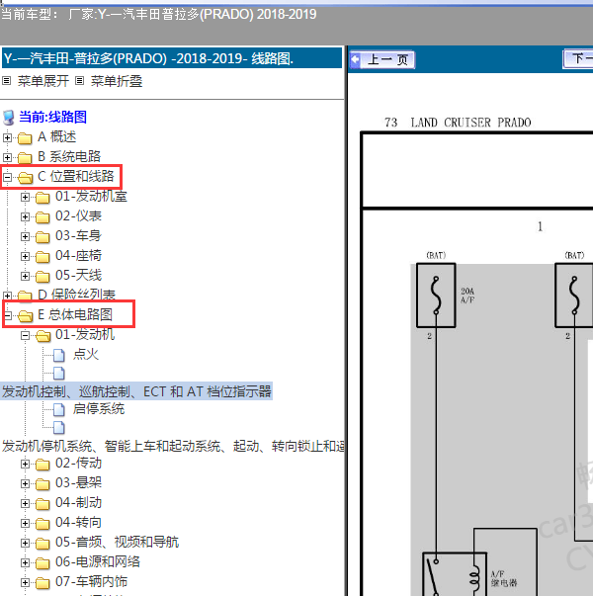Expand the 02-传动 node

(25, 464)
